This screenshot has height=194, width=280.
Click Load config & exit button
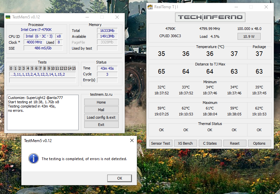coord(101,117)
